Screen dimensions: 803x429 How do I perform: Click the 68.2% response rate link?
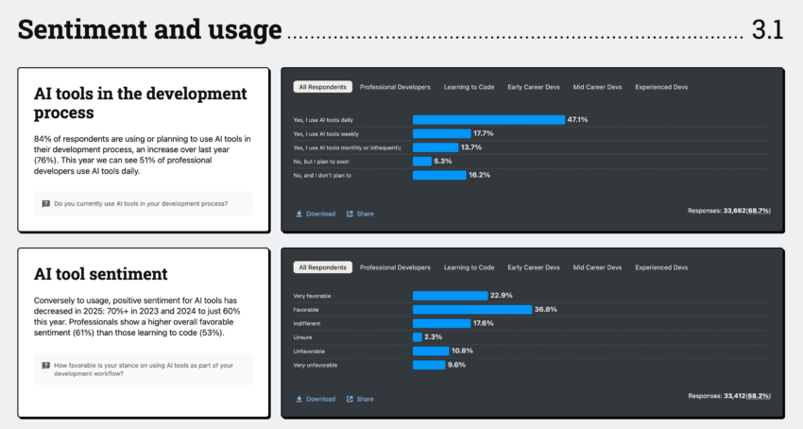click(758, 395)
